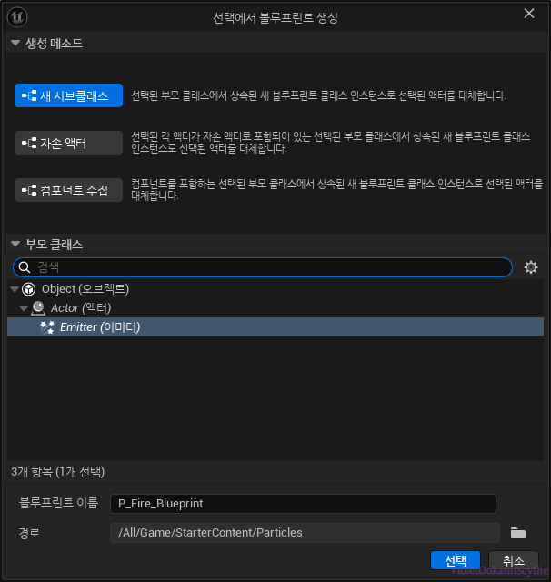The image size is (551, 582).
Task: Edit the P_Fire_Blueprint name field
Action: [x=303, y=504]
